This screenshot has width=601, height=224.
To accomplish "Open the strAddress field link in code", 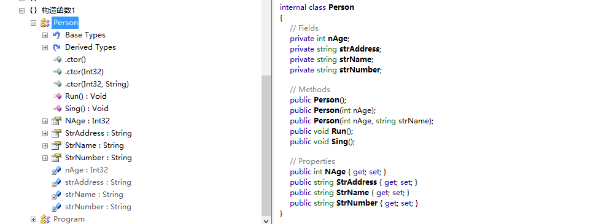I will 360,49.
